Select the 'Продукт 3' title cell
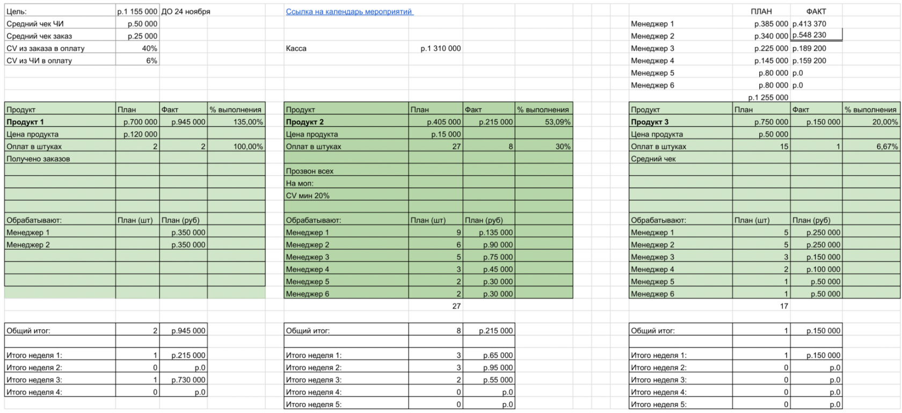This screenshot has height=413, width=902. [681, 122]
